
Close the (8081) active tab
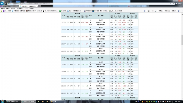pos(37,6)
